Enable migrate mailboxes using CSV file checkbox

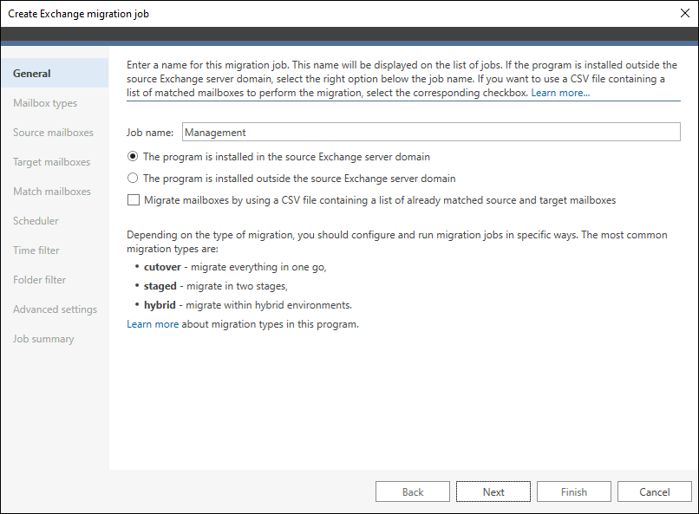click(134, 199)
